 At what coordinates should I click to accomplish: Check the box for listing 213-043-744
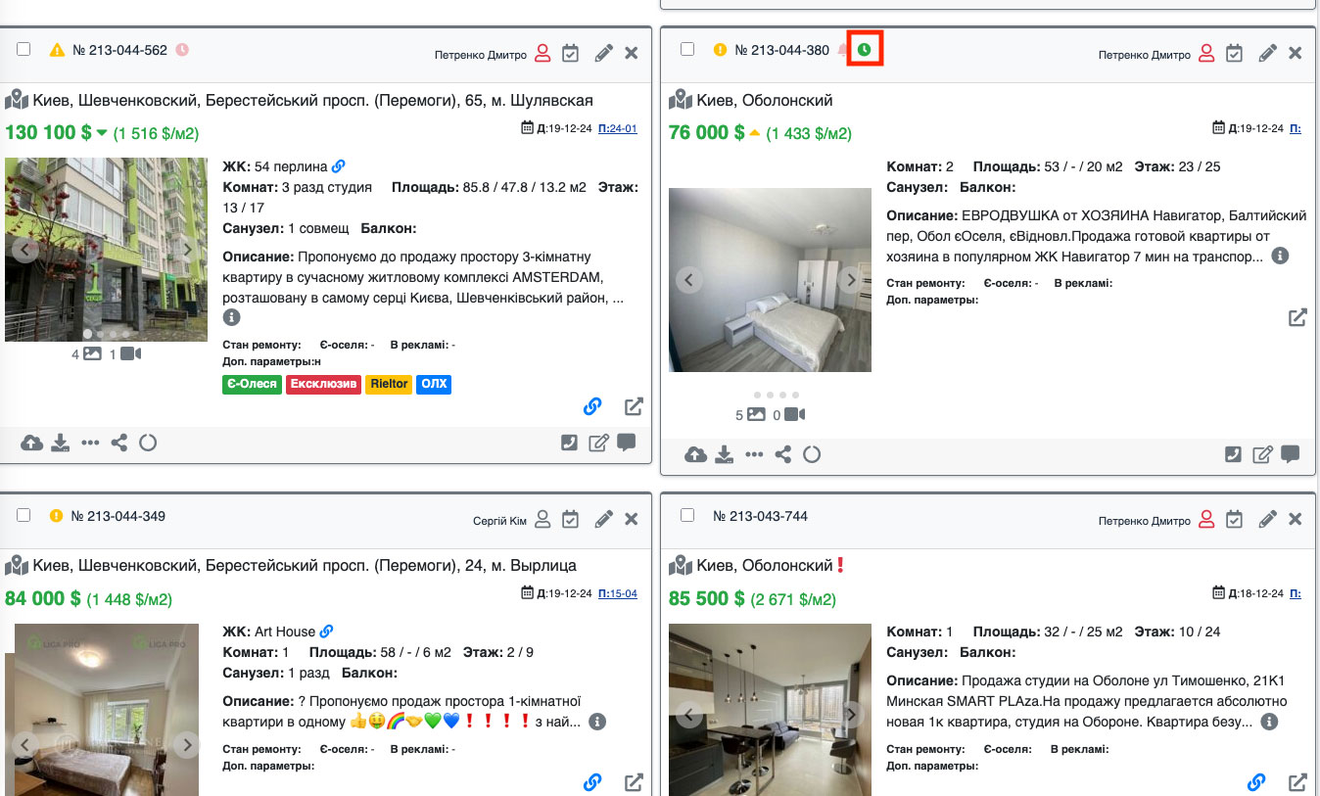click(687, 515)
